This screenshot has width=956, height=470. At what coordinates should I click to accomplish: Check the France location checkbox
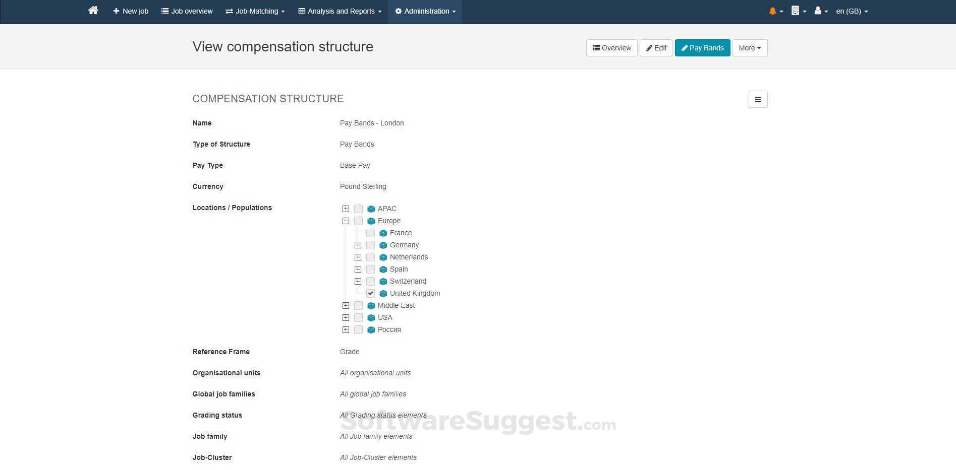370,233
